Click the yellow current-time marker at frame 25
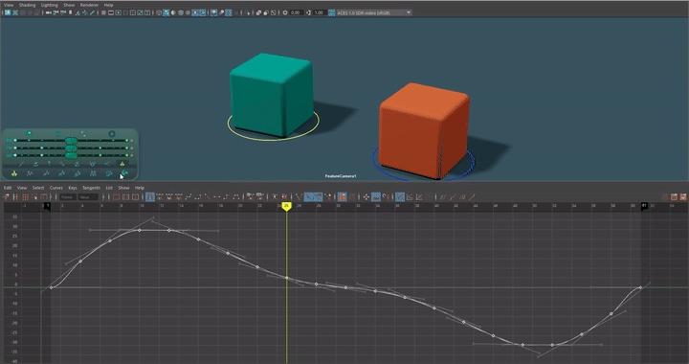This screenshot has width=689, height=364. 286,206
